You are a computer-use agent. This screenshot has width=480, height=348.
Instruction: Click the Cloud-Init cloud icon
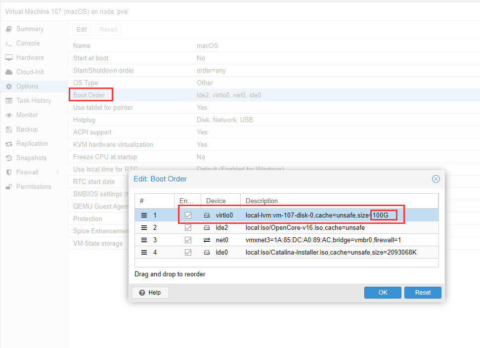click(x=9, y=72)
